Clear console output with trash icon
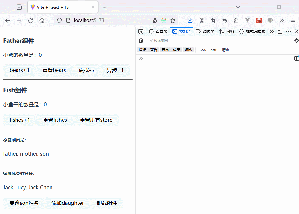Screen dimensions: 299x214 [x=141, y=41]
